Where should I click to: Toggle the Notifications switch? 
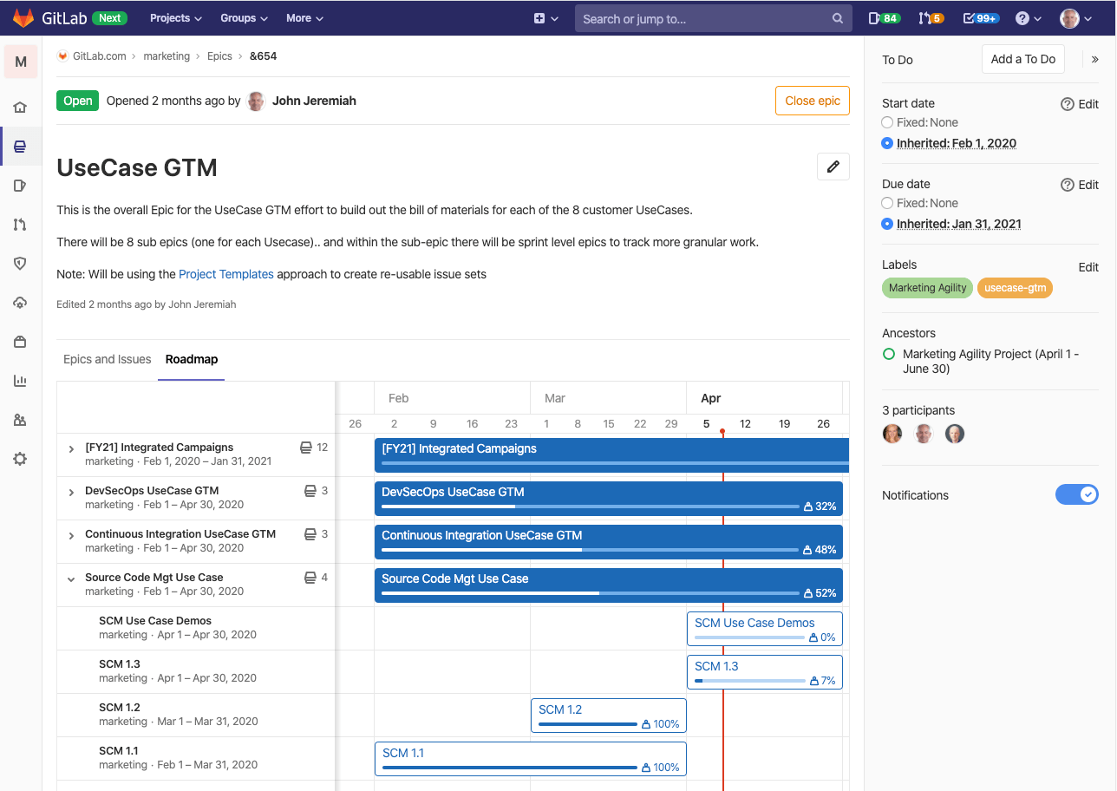pyautogui.click(x=1077, y=494)
